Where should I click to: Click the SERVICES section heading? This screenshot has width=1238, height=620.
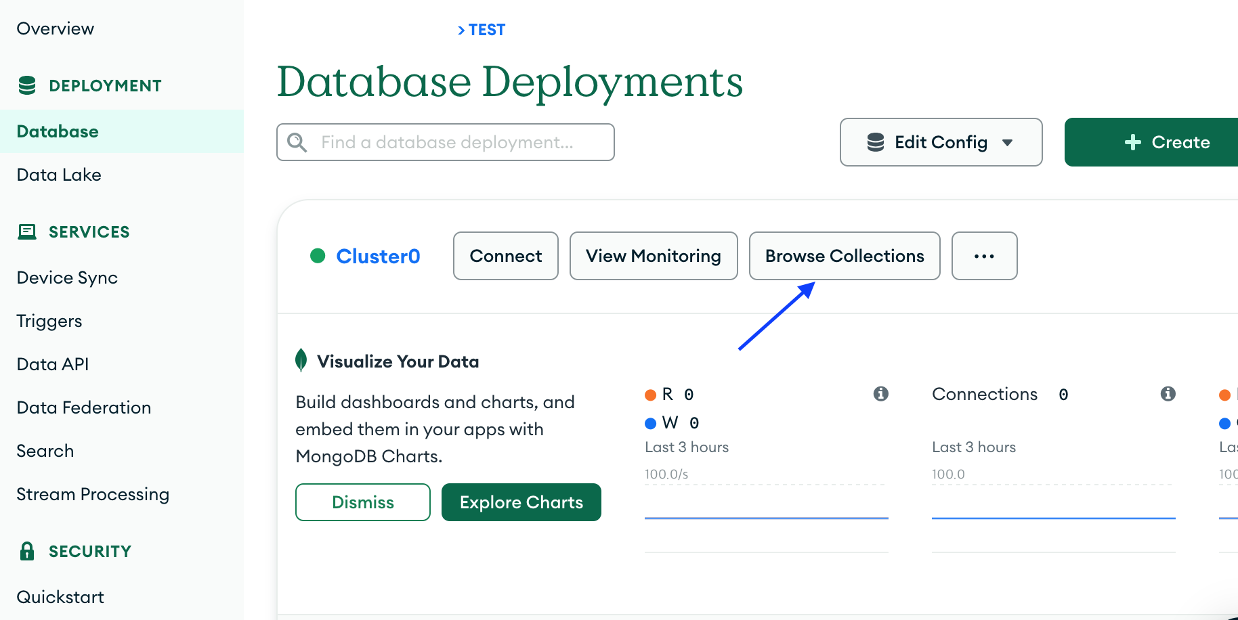89,232
